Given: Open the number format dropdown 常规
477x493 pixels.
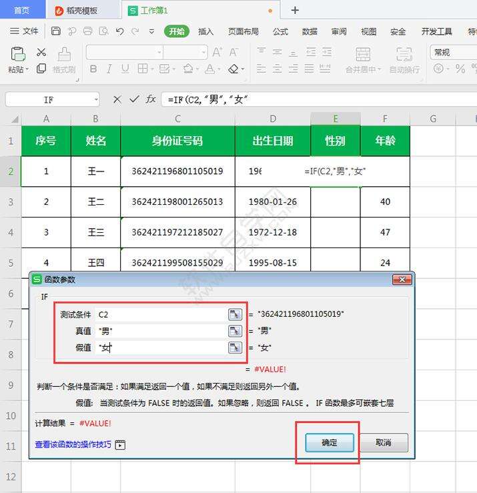Looking at the screenshot, I should click(x=454, y=52).
